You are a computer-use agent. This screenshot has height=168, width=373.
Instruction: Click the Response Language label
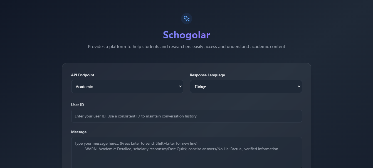(x=207, y=75)
